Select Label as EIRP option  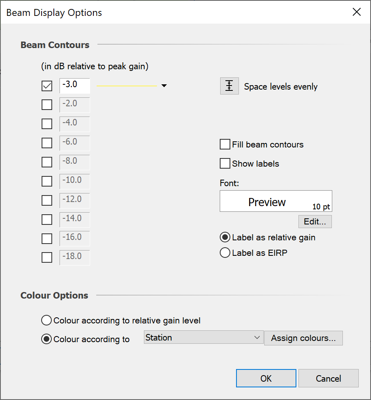click(x=225, y=253)
